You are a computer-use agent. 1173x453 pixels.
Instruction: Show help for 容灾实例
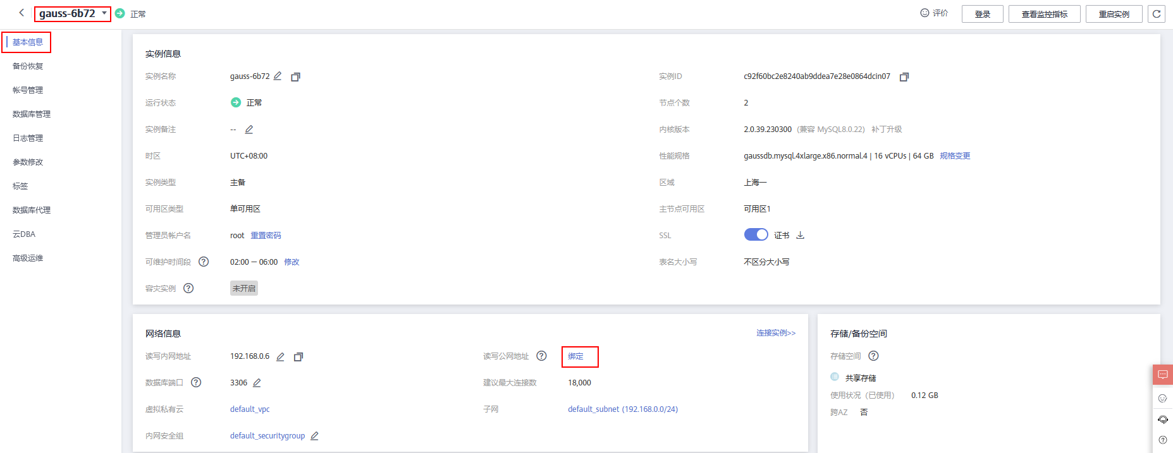click(188, 288)
